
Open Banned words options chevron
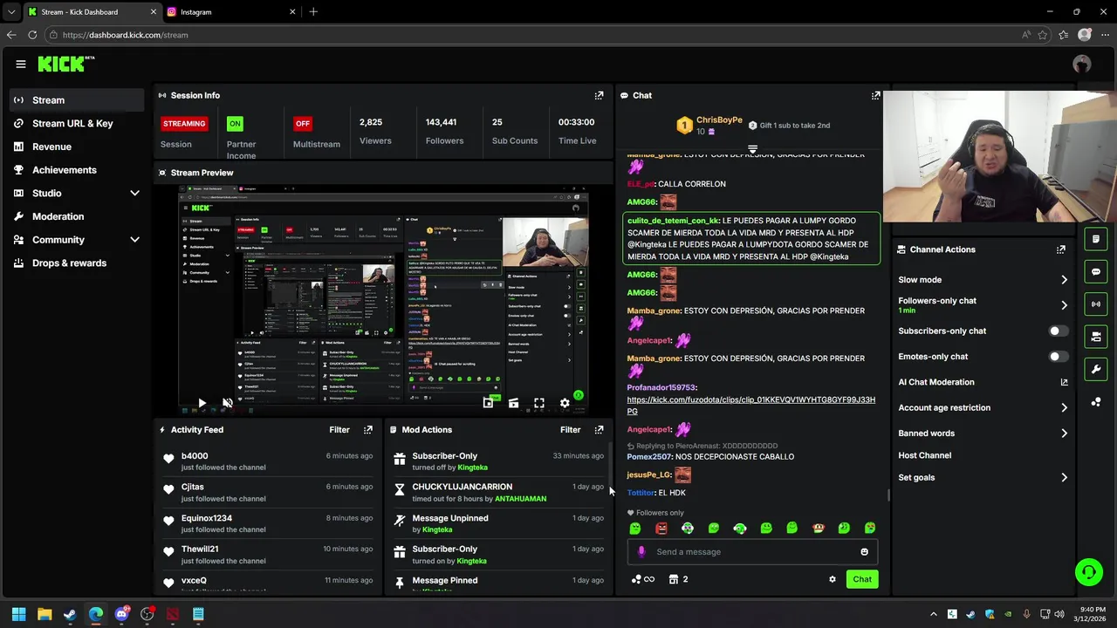click(1064, 433)
